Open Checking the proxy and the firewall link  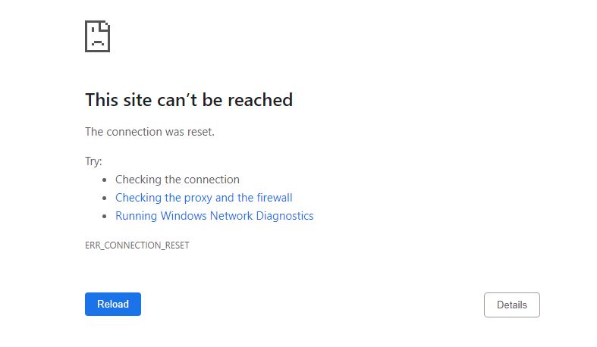click(x=204, y=198)
